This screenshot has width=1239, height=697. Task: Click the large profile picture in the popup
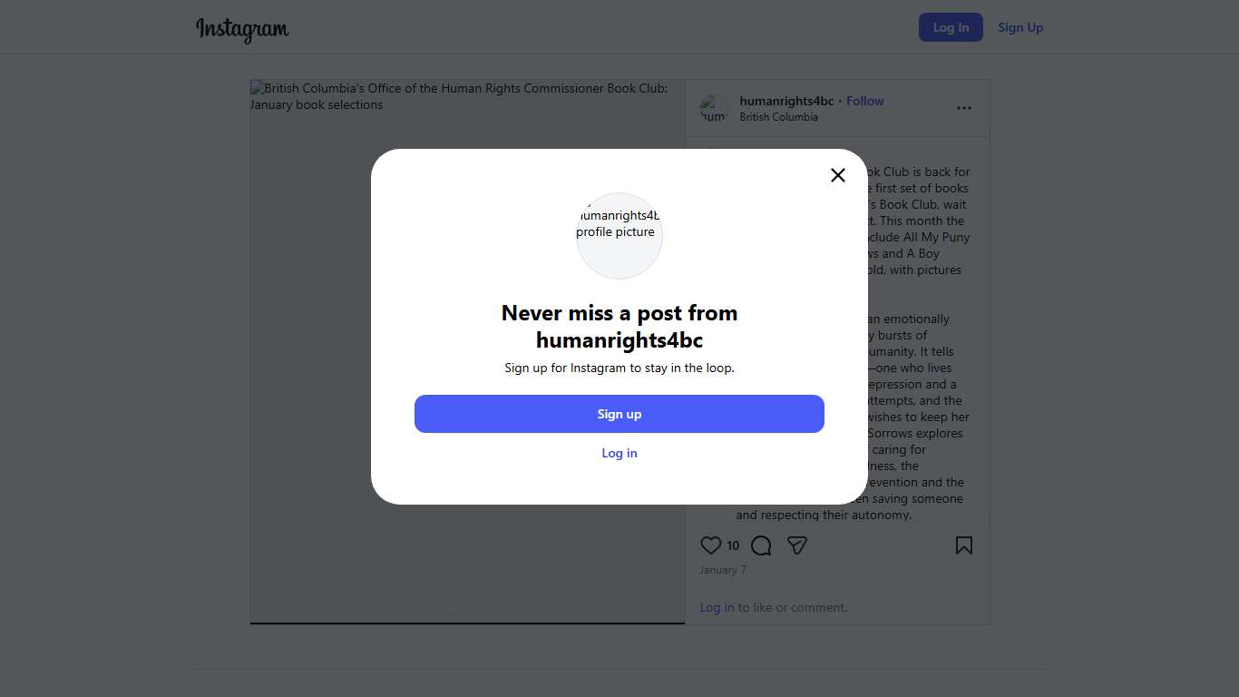619,235
